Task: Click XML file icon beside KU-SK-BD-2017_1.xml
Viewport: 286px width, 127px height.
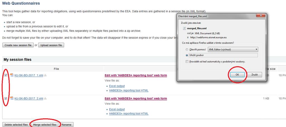Action: coord(12,75)
